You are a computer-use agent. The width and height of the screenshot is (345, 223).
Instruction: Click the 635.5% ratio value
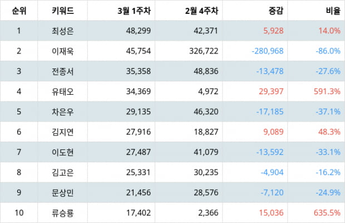pos(327,213)
